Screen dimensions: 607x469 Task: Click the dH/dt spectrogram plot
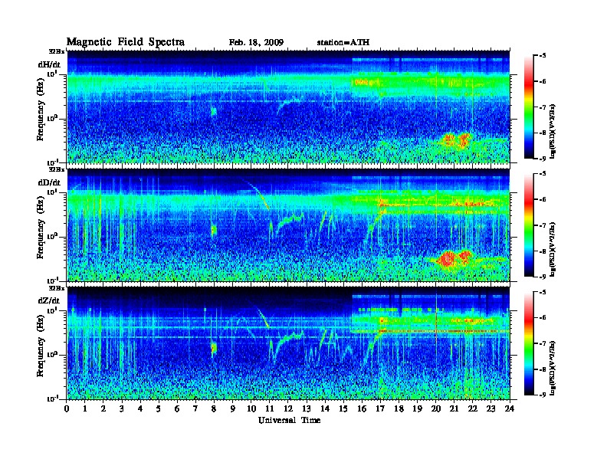click(288, 107)
